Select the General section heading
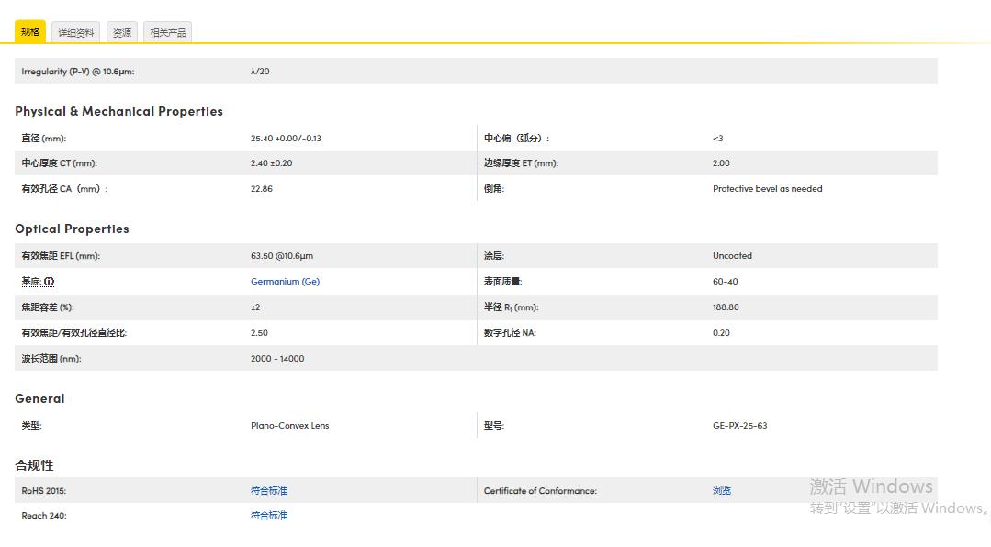991x547 pixels. coord(39,398)
